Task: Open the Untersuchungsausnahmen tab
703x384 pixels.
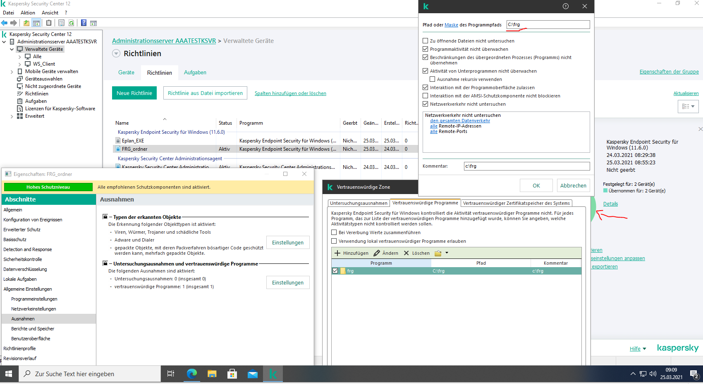Action: tap(358, 203)
